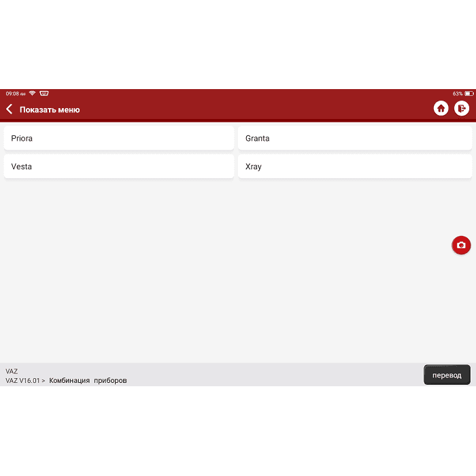Click the Wi-Fi status icon
The height and width of the screenshot is (476, 476).
click(x=32, y=93)
